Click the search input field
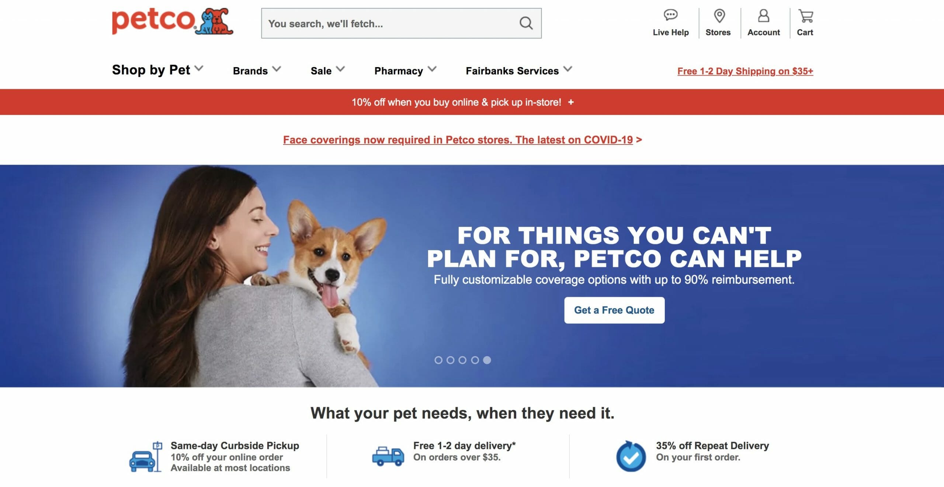This screenshot has width=944, height=487. pos(391,23)
